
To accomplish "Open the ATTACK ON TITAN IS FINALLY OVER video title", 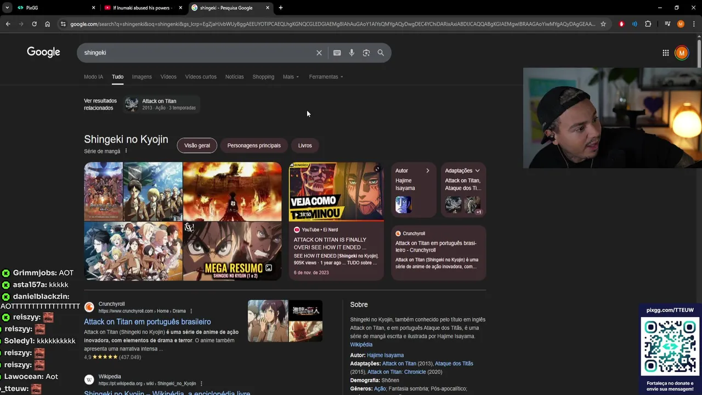I will click(330, 244).
